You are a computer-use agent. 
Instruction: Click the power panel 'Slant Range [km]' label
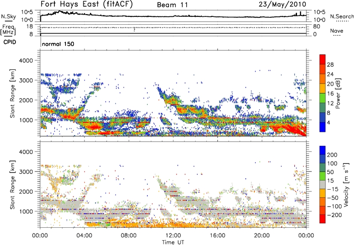pyautogui.click(x=12, y=93)
